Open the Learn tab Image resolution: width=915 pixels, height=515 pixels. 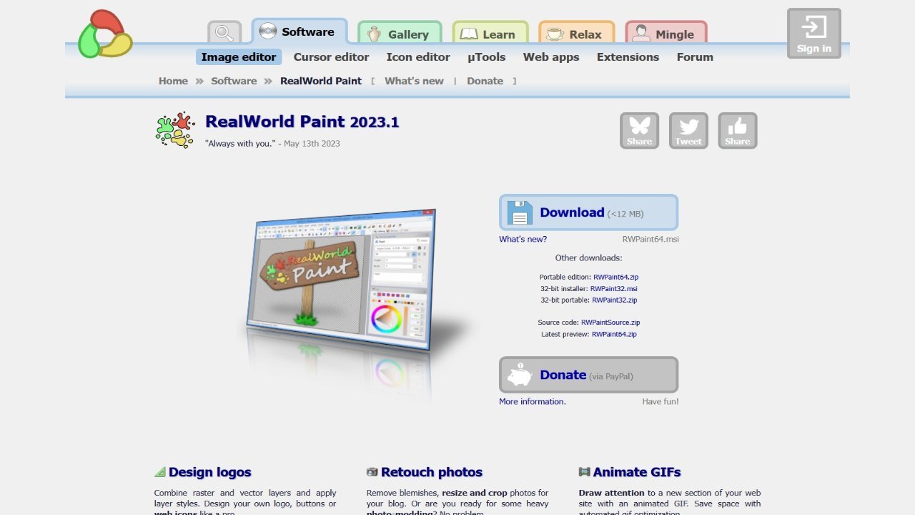(x=490, y=34)
